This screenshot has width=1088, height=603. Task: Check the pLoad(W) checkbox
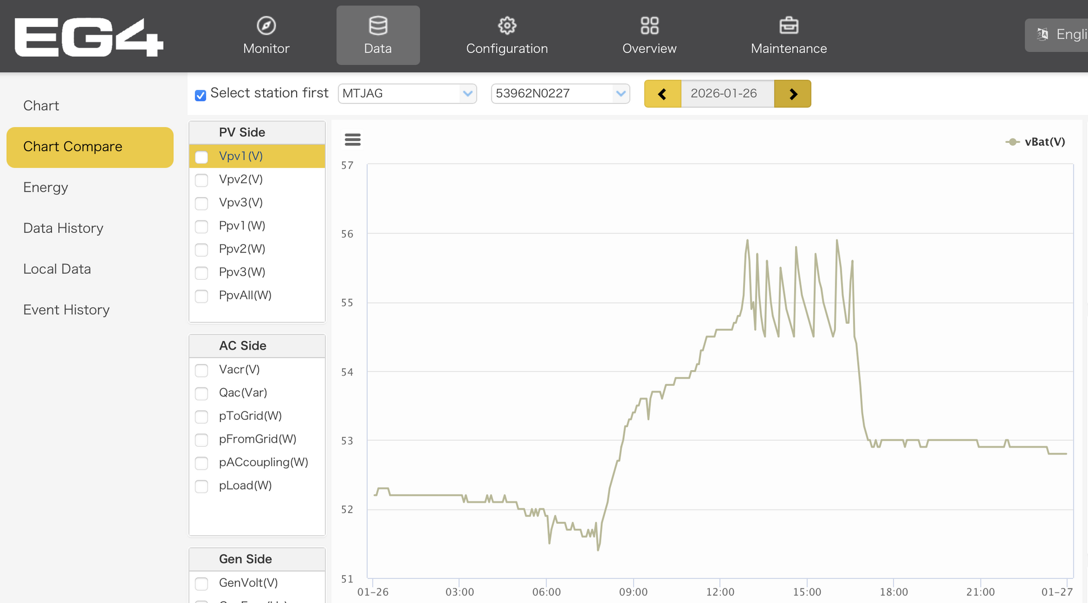(x=202, y=486)
